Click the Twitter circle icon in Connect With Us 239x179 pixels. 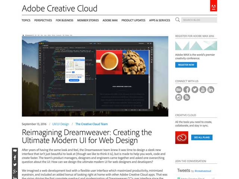click(x=195, y=89)
